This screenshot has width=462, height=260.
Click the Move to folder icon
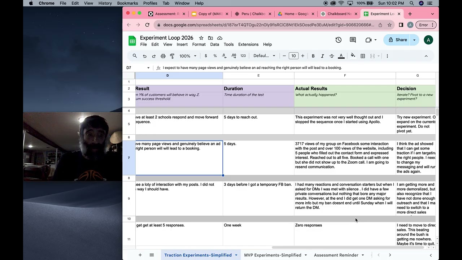coord(210,38)
